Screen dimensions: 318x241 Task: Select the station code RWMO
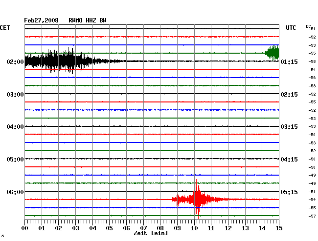[75, 20]
